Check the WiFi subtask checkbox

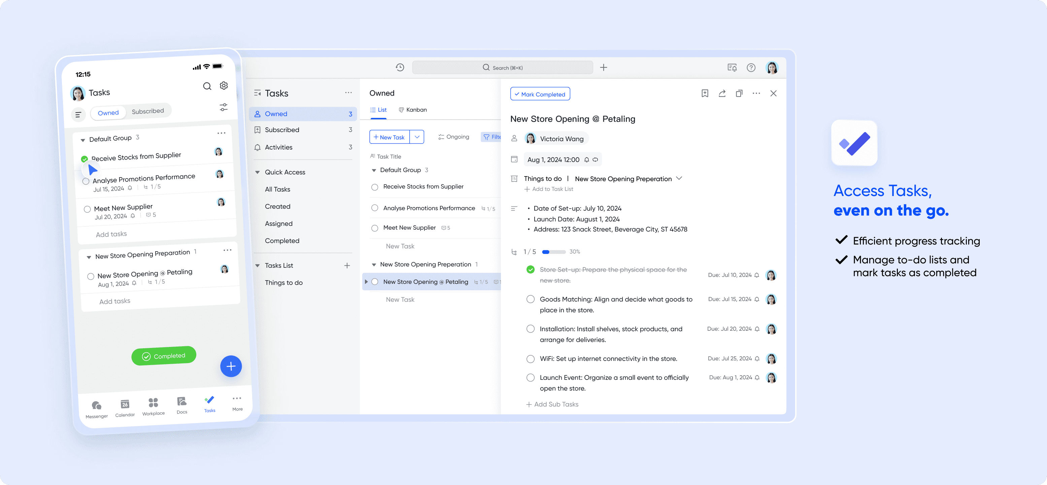click(x=531, y=359)
